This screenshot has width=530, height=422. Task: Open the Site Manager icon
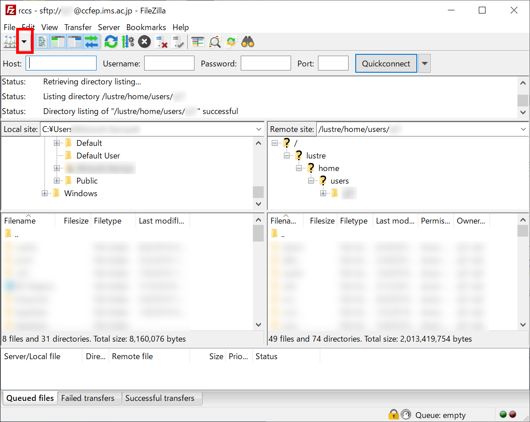click(x=10, y=42)
